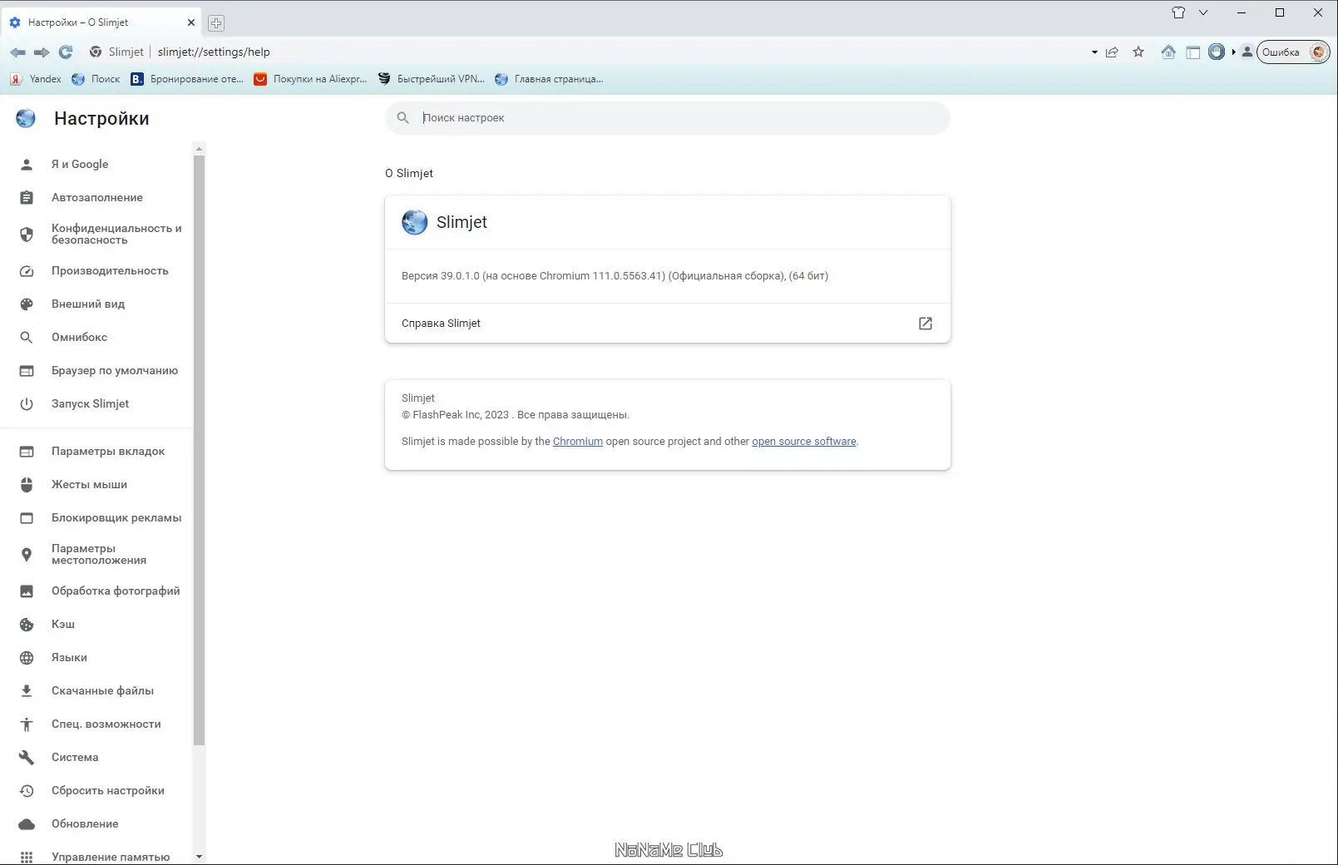Click the Slimjet globe logo in about card
1338x865 pixels.
[414, 222]
